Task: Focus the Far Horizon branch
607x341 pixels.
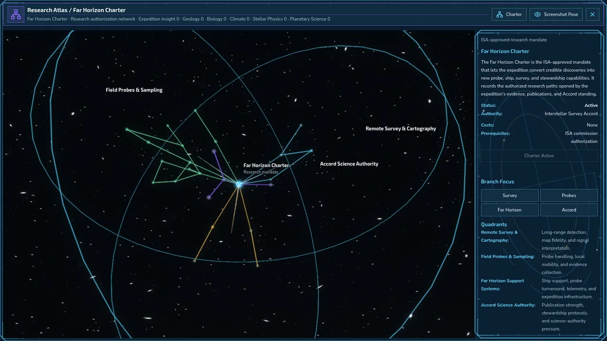Action: point(510,210)
